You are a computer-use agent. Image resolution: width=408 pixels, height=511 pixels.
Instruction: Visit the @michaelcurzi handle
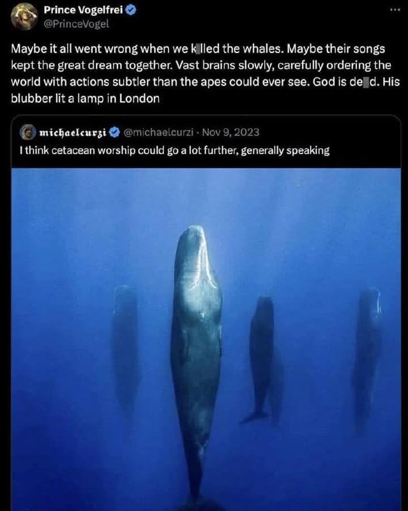click(x=158, y=132)
